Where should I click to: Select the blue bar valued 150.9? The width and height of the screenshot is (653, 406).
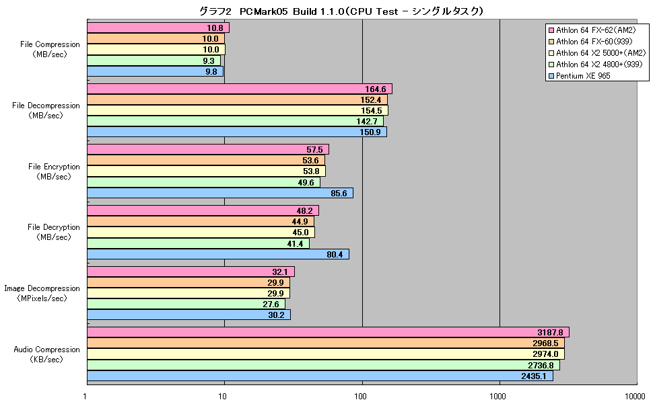pos(237,132)
